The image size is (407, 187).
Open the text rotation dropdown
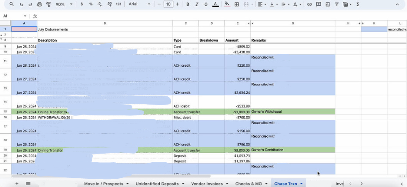297,4
